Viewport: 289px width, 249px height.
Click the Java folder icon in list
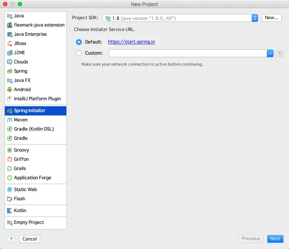tap(10, 16)
